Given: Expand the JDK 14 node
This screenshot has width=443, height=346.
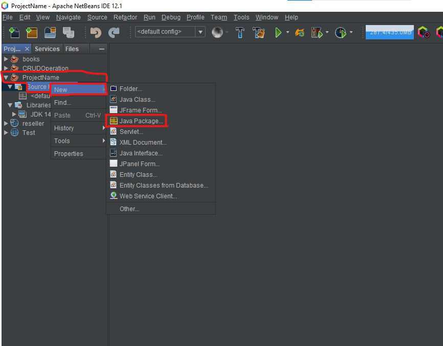Looking at the screenshot, I should coord(14,114).
